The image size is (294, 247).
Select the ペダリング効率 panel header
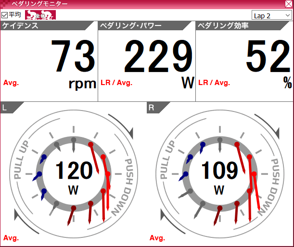pos(243,25)
